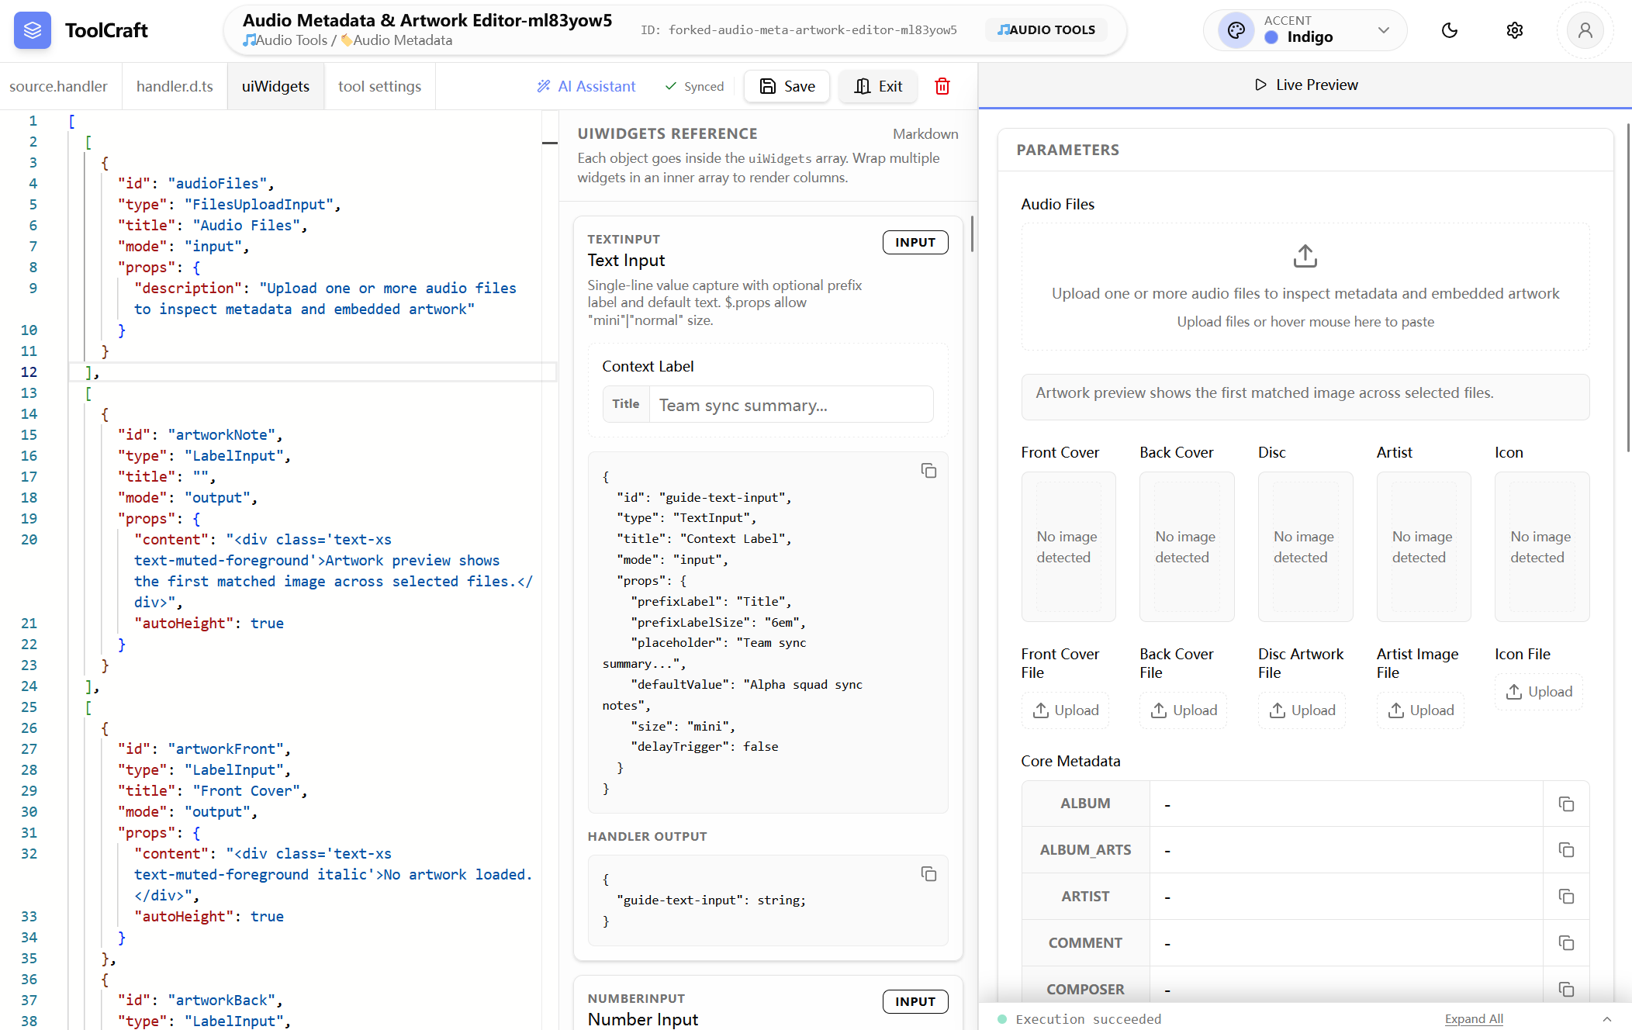Click Expand All link
This screenshot has height=1030, width=1632.
[x=1473, y=1019]
